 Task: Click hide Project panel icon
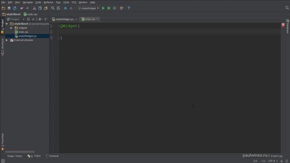click(x=46, y=19)
